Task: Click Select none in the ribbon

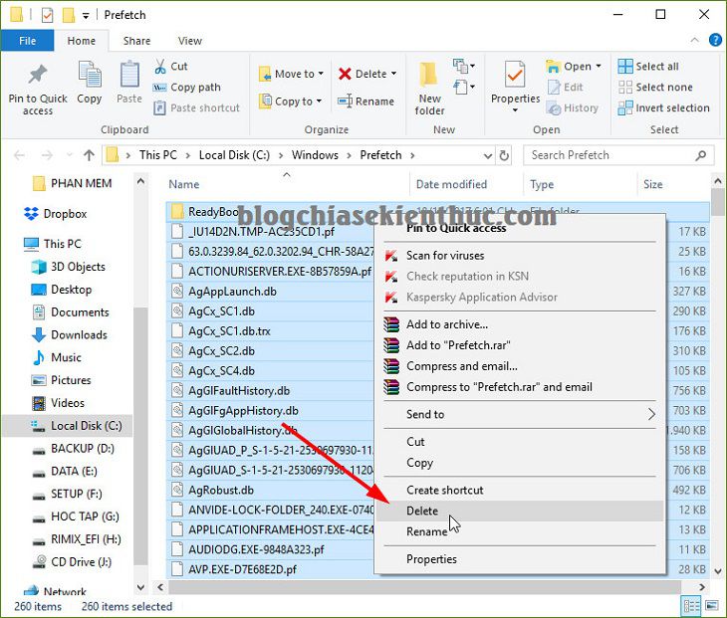Action: [x=655, y=88]
